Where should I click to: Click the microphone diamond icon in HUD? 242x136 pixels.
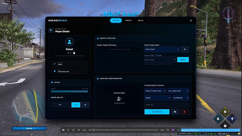pos(232,119)
